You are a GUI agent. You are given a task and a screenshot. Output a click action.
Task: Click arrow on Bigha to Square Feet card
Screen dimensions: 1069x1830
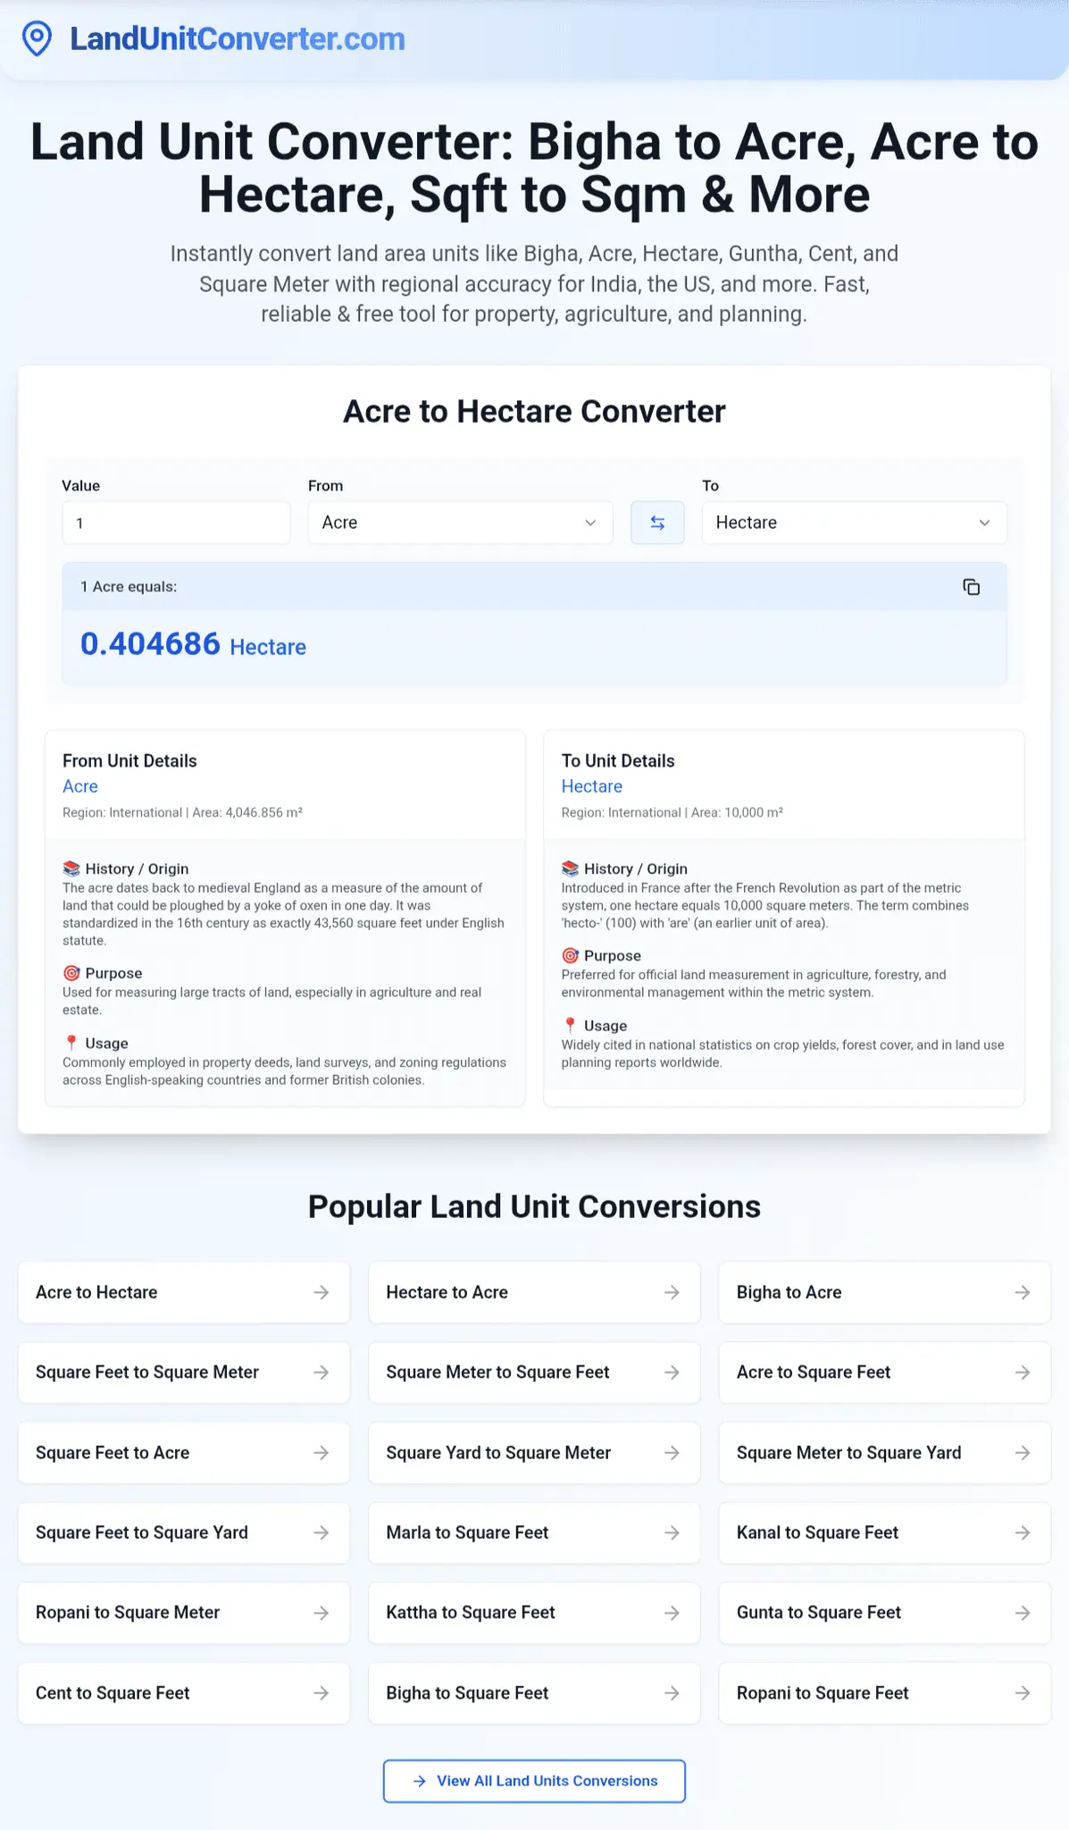coord(672,1693)
